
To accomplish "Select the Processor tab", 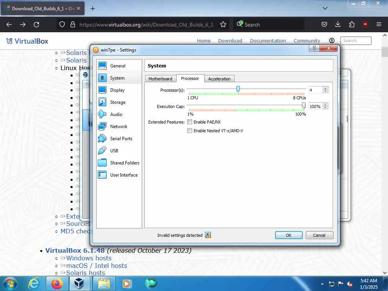I will pos(190,78).
